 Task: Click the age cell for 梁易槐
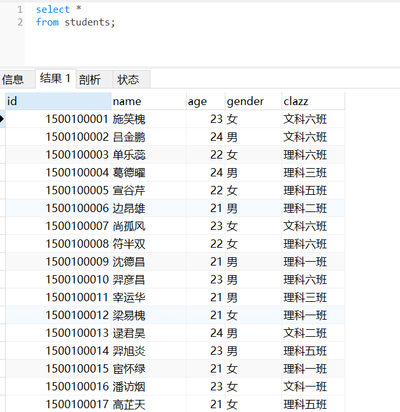point(206,315)
